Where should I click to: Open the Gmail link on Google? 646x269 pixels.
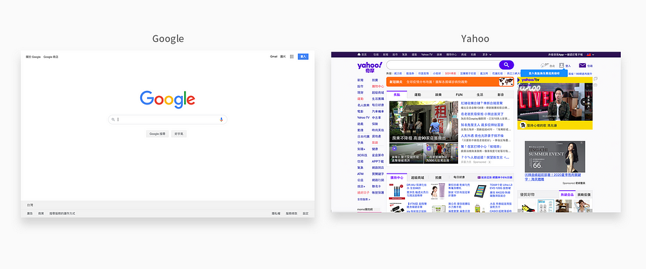click(x=273, y=57)
